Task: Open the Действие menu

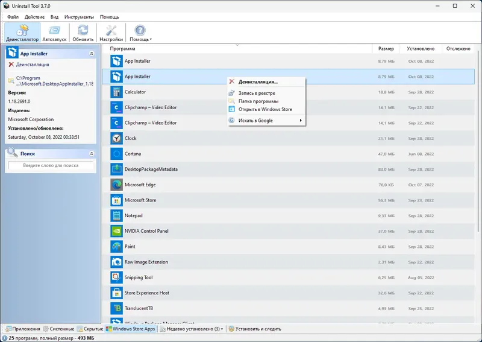Action: point(34,17)
